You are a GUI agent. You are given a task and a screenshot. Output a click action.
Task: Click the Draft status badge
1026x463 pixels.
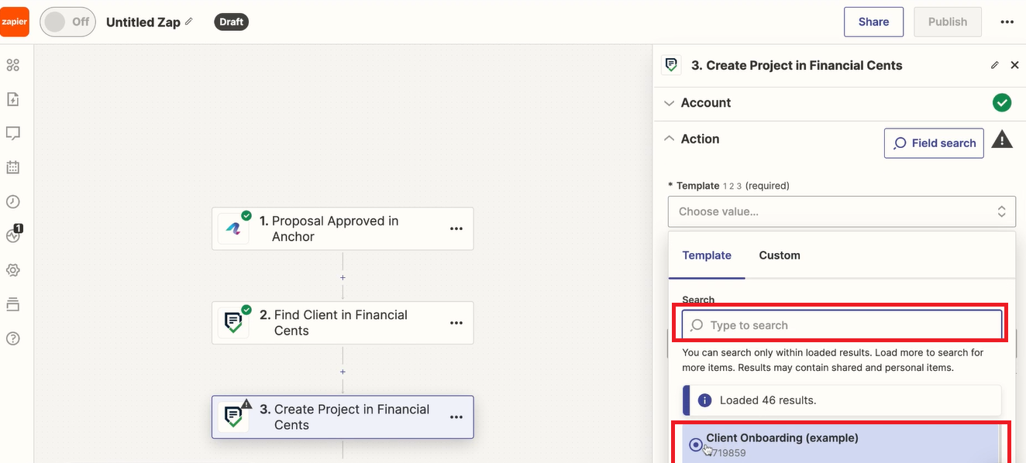pos(231,22)
